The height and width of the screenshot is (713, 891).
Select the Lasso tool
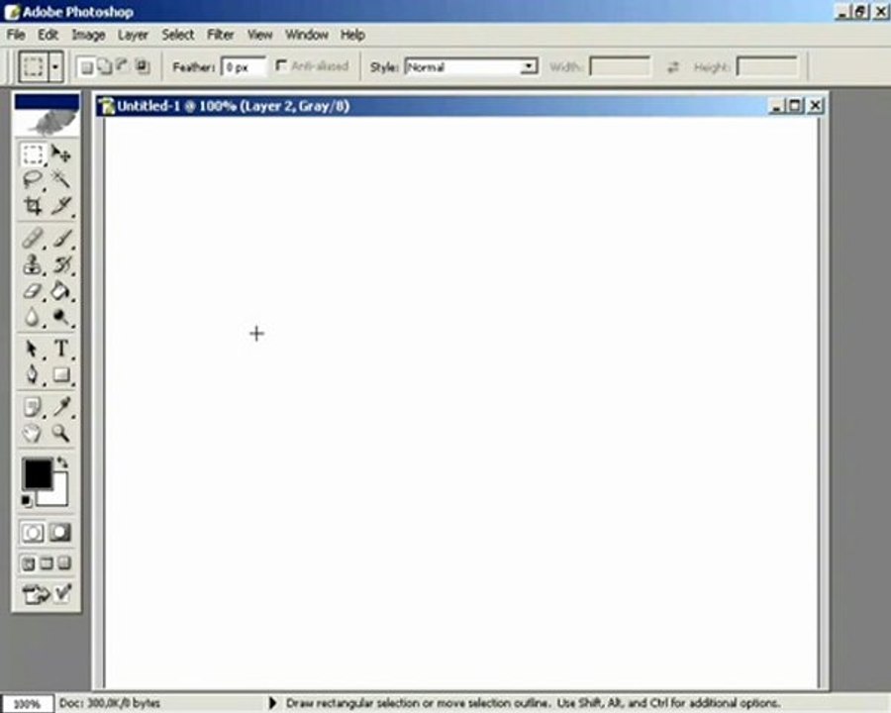tap(33, 179)
